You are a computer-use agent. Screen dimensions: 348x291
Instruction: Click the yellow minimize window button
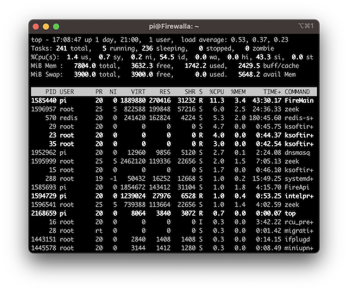pyautogui.click(x=46, y=26)
